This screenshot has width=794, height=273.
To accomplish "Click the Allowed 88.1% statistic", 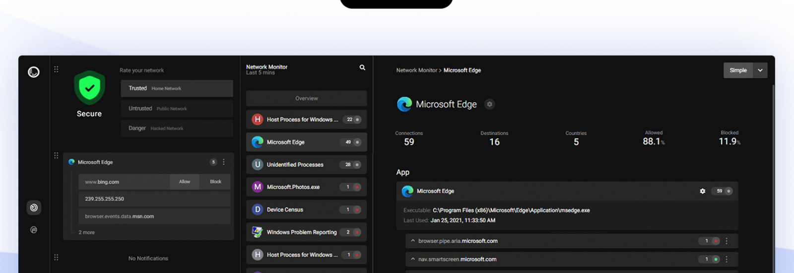I will [x=654, y=138].
